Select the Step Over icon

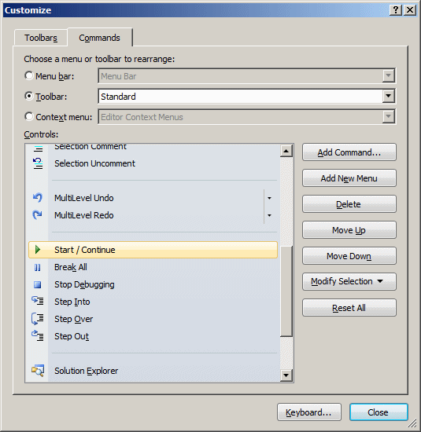click(x=38, y=319)
